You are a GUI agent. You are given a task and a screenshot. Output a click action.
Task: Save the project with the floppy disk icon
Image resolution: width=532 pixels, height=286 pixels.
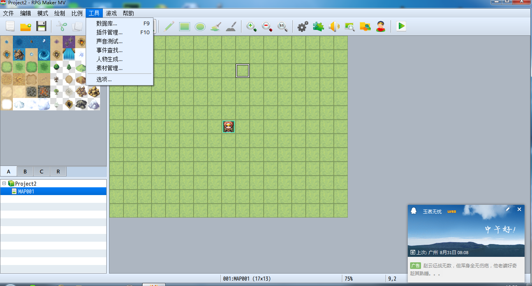(41, 26)
